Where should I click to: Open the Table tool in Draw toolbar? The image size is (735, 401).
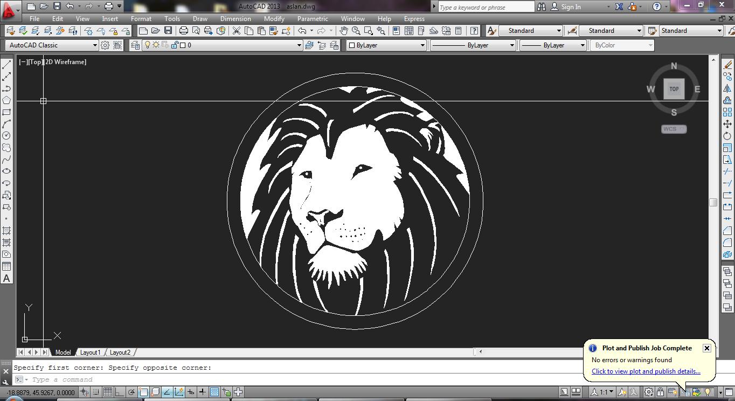coord(6,266)
